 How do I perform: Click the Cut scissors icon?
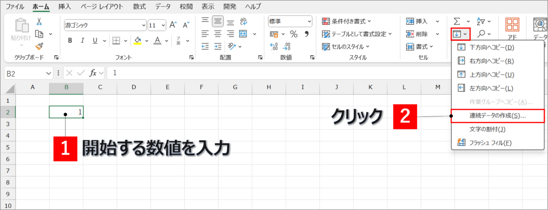pyautogui.click(x=39, y=22)
